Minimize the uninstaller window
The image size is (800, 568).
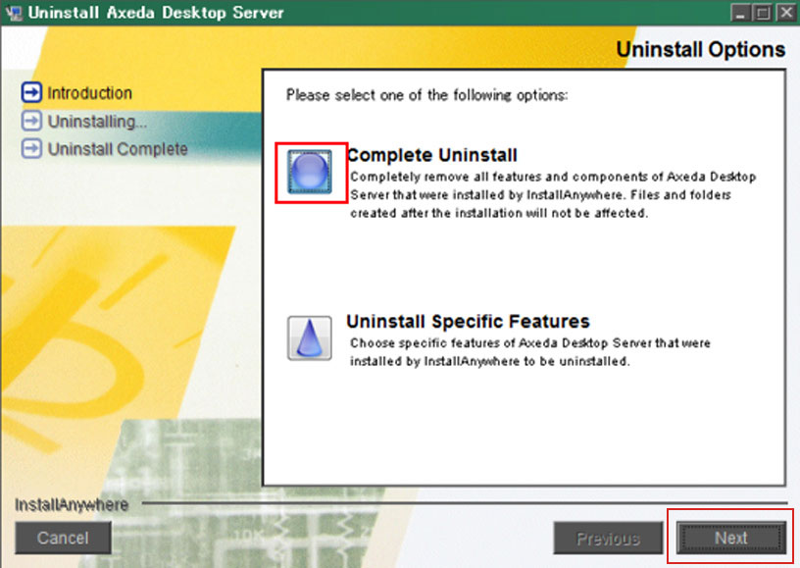click(x=739, y=13)
